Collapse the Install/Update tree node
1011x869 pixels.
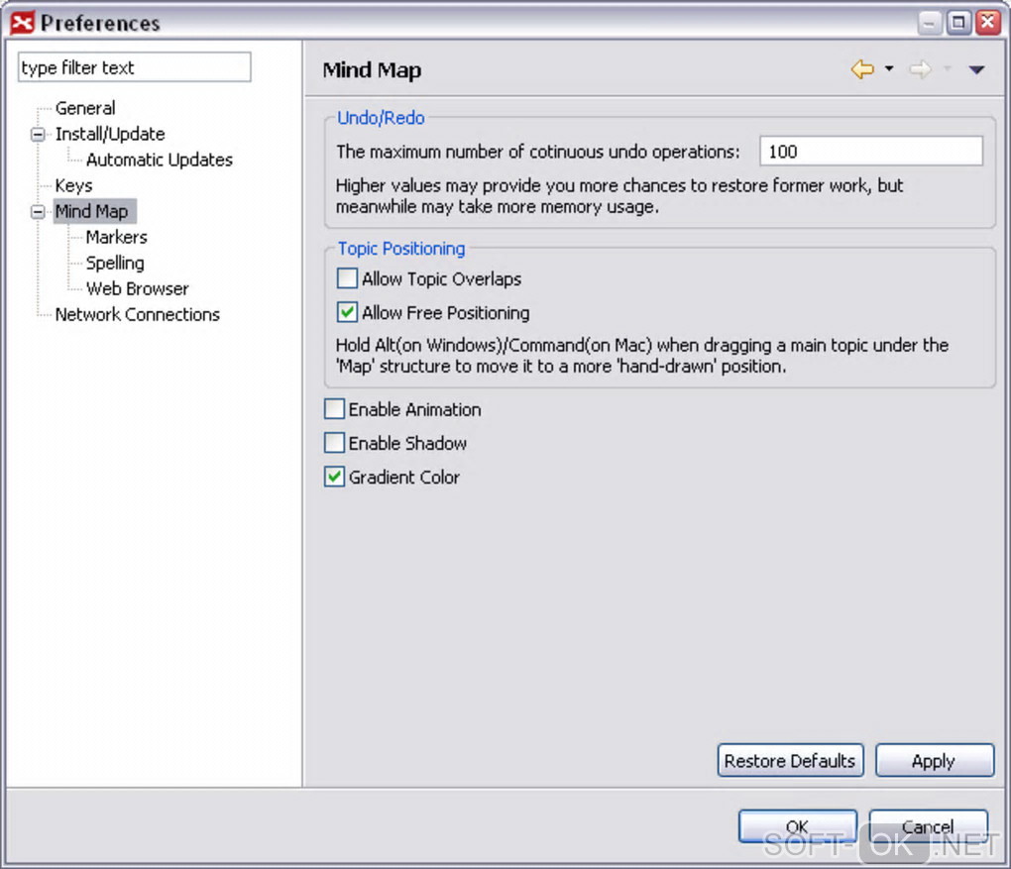[x=39, y=135]
